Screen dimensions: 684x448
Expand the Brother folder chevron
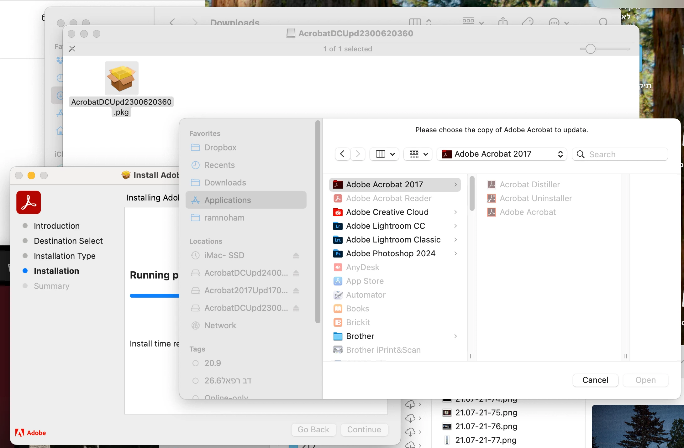(x=455, y=336)
